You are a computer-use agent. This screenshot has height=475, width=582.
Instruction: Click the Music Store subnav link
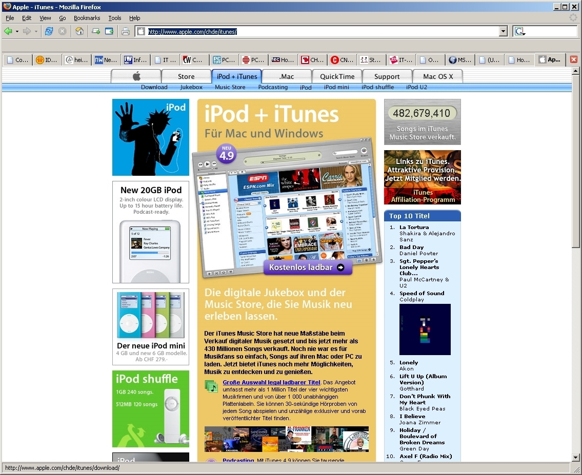pyautogui.click(x=230, y=87)
